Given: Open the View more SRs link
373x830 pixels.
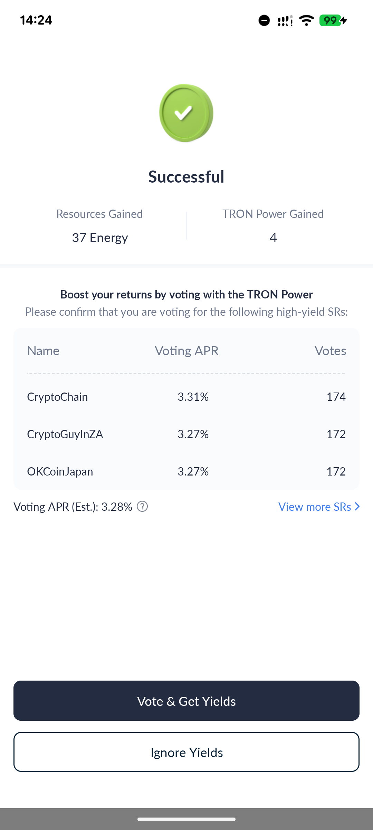Looking at the screenshot, I should click(x=315, y=507).
